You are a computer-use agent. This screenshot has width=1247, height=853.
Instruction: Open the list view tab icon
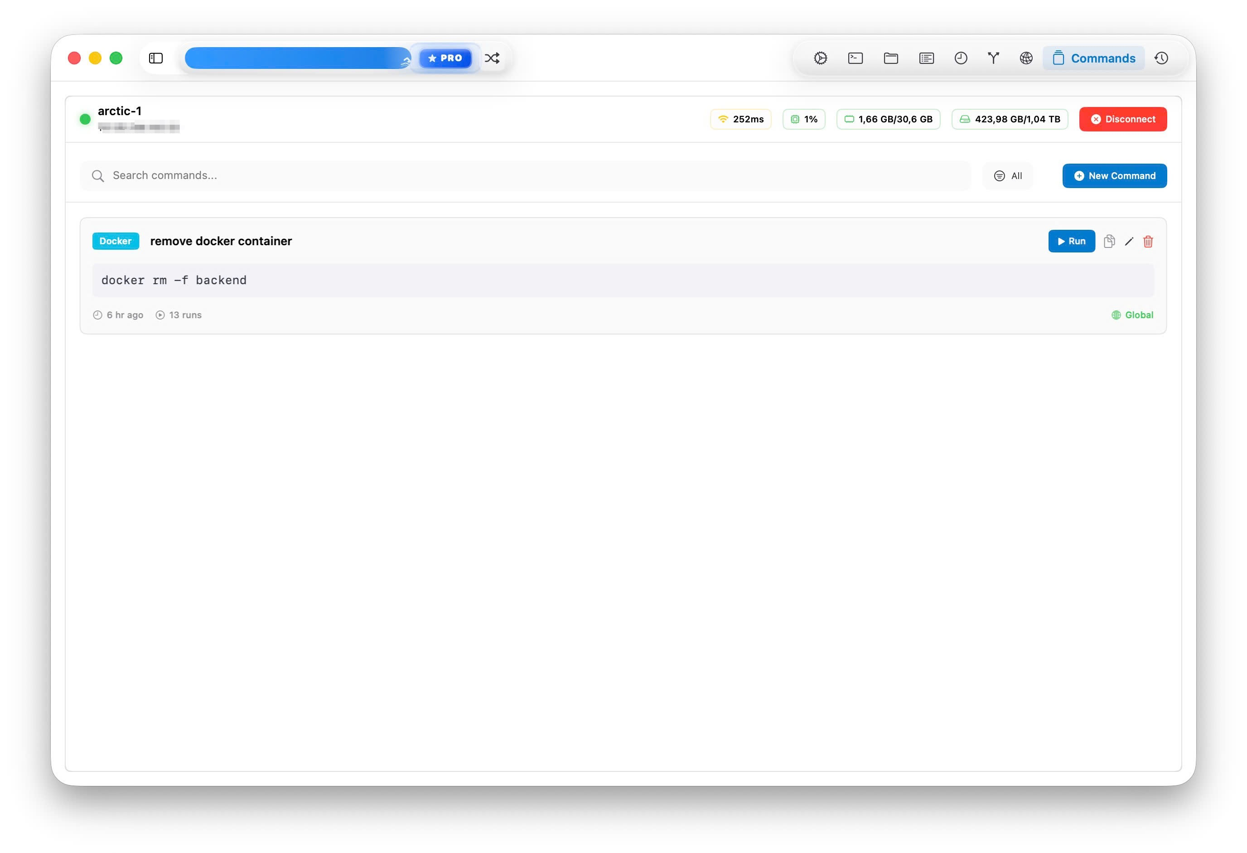pyautogui.click(x=926, y=58)
